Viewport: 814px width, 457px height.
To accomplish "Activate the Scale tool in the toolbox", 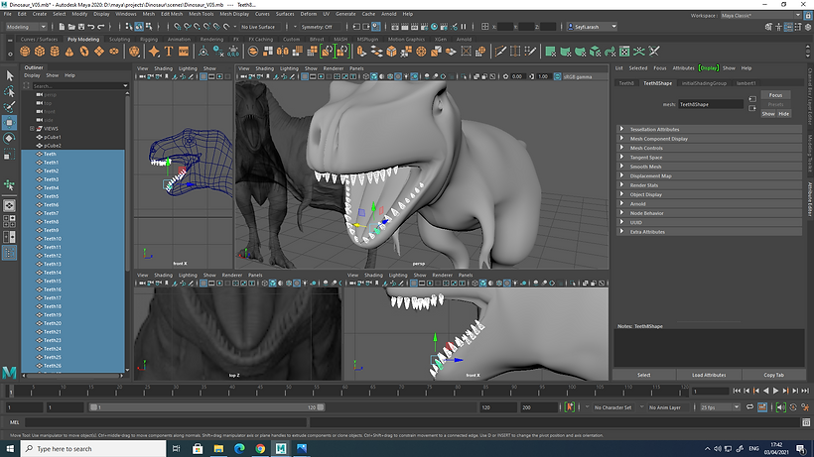I will point(9,154).
